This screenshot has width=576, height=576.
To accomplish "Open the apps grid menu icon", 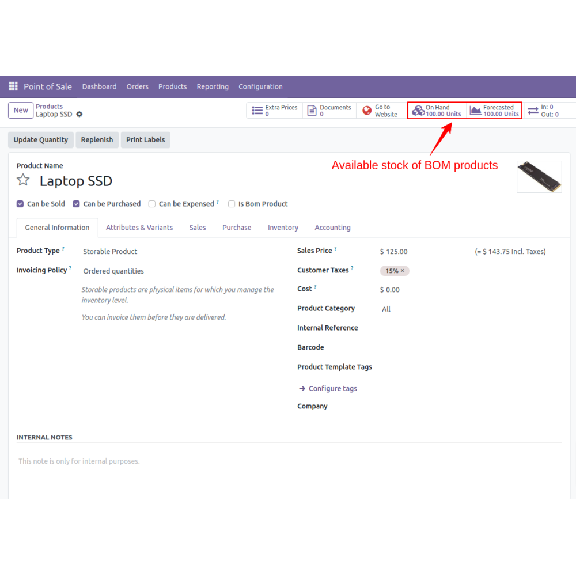I will tap(13, 86).
